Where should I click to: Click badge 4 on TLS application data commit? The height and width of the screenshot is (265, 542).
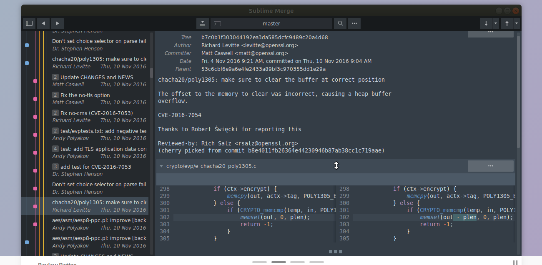(55, 149)
